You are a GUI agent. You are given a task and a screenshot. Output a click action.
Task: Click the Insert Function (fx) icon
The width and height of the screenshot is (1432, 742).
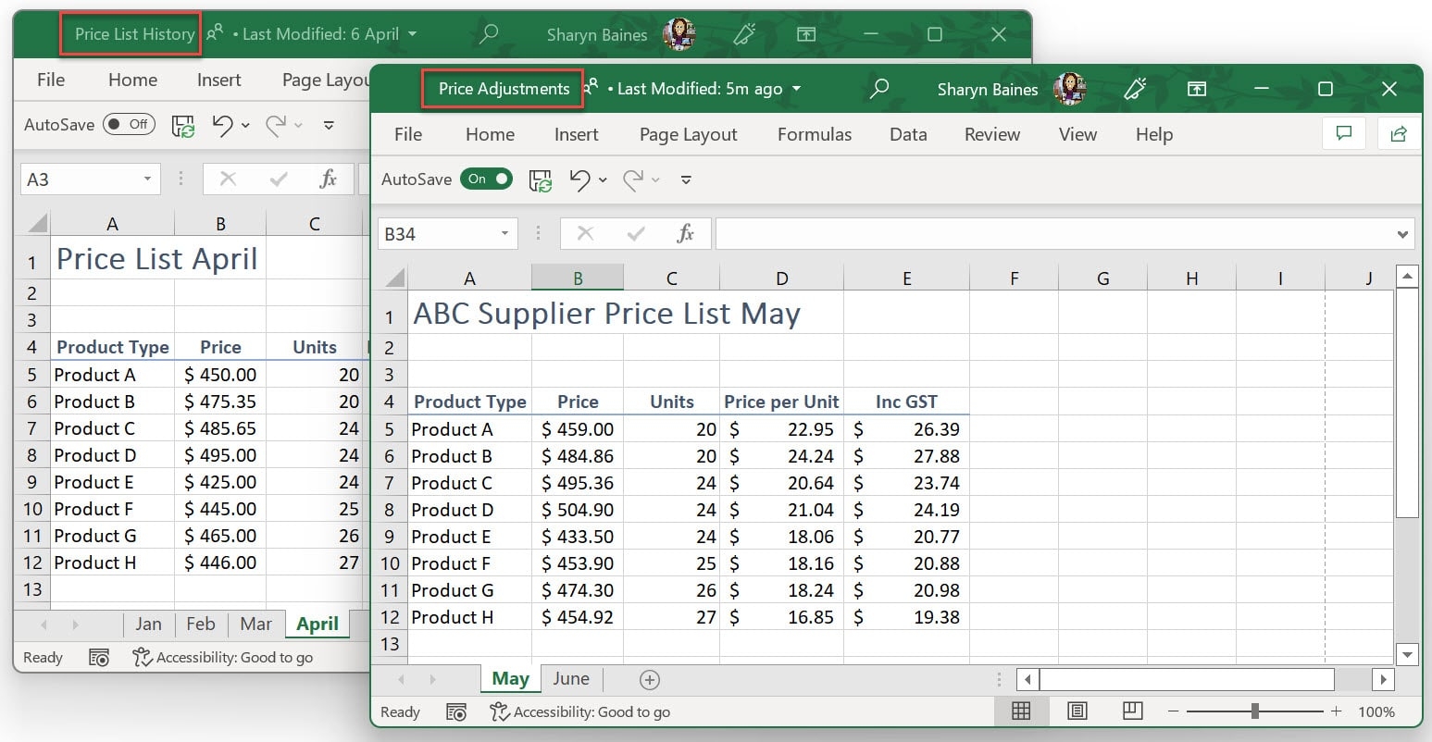[x=686, y=233]
